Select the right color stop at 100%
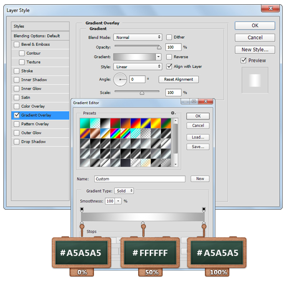 pos(204,224)
